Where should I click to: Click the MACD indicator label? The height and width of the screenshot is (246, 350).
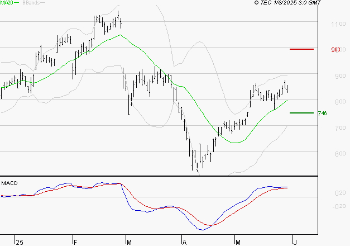coord(9,183)
